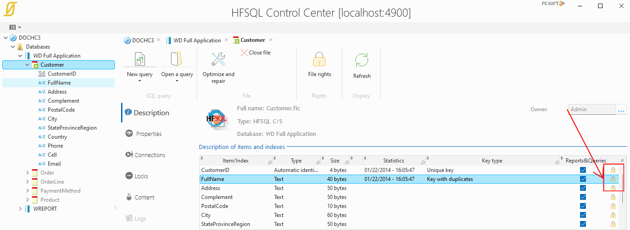Click the lock icon in the City row
Screen dimensions: 630x230
(x=613, y=215)
